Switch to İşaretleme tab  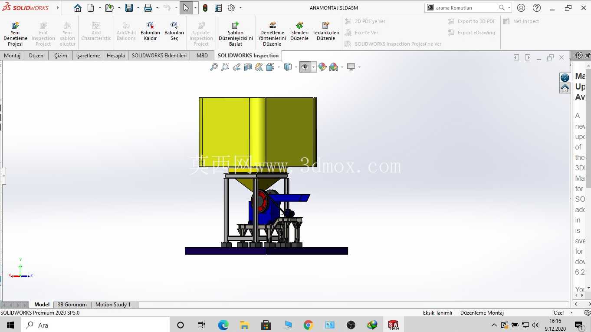click(88, 56)
